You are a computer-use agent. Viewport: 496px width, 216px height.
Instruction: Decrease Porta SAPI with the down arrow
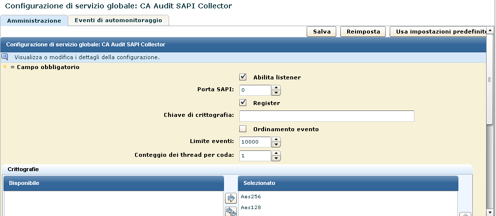pyautogui.click(x=276, y=93)
